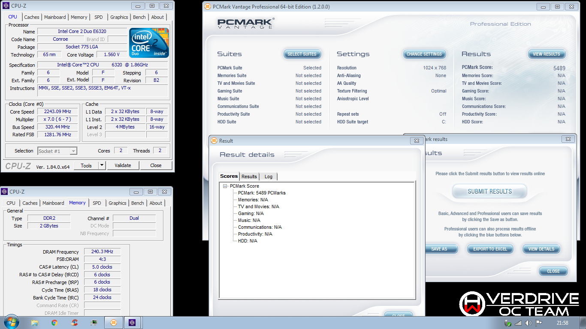Switch to PCMark Vantage taskbar button
The height and width of the screenshot is (329, 586).
(x=114, y=323)
